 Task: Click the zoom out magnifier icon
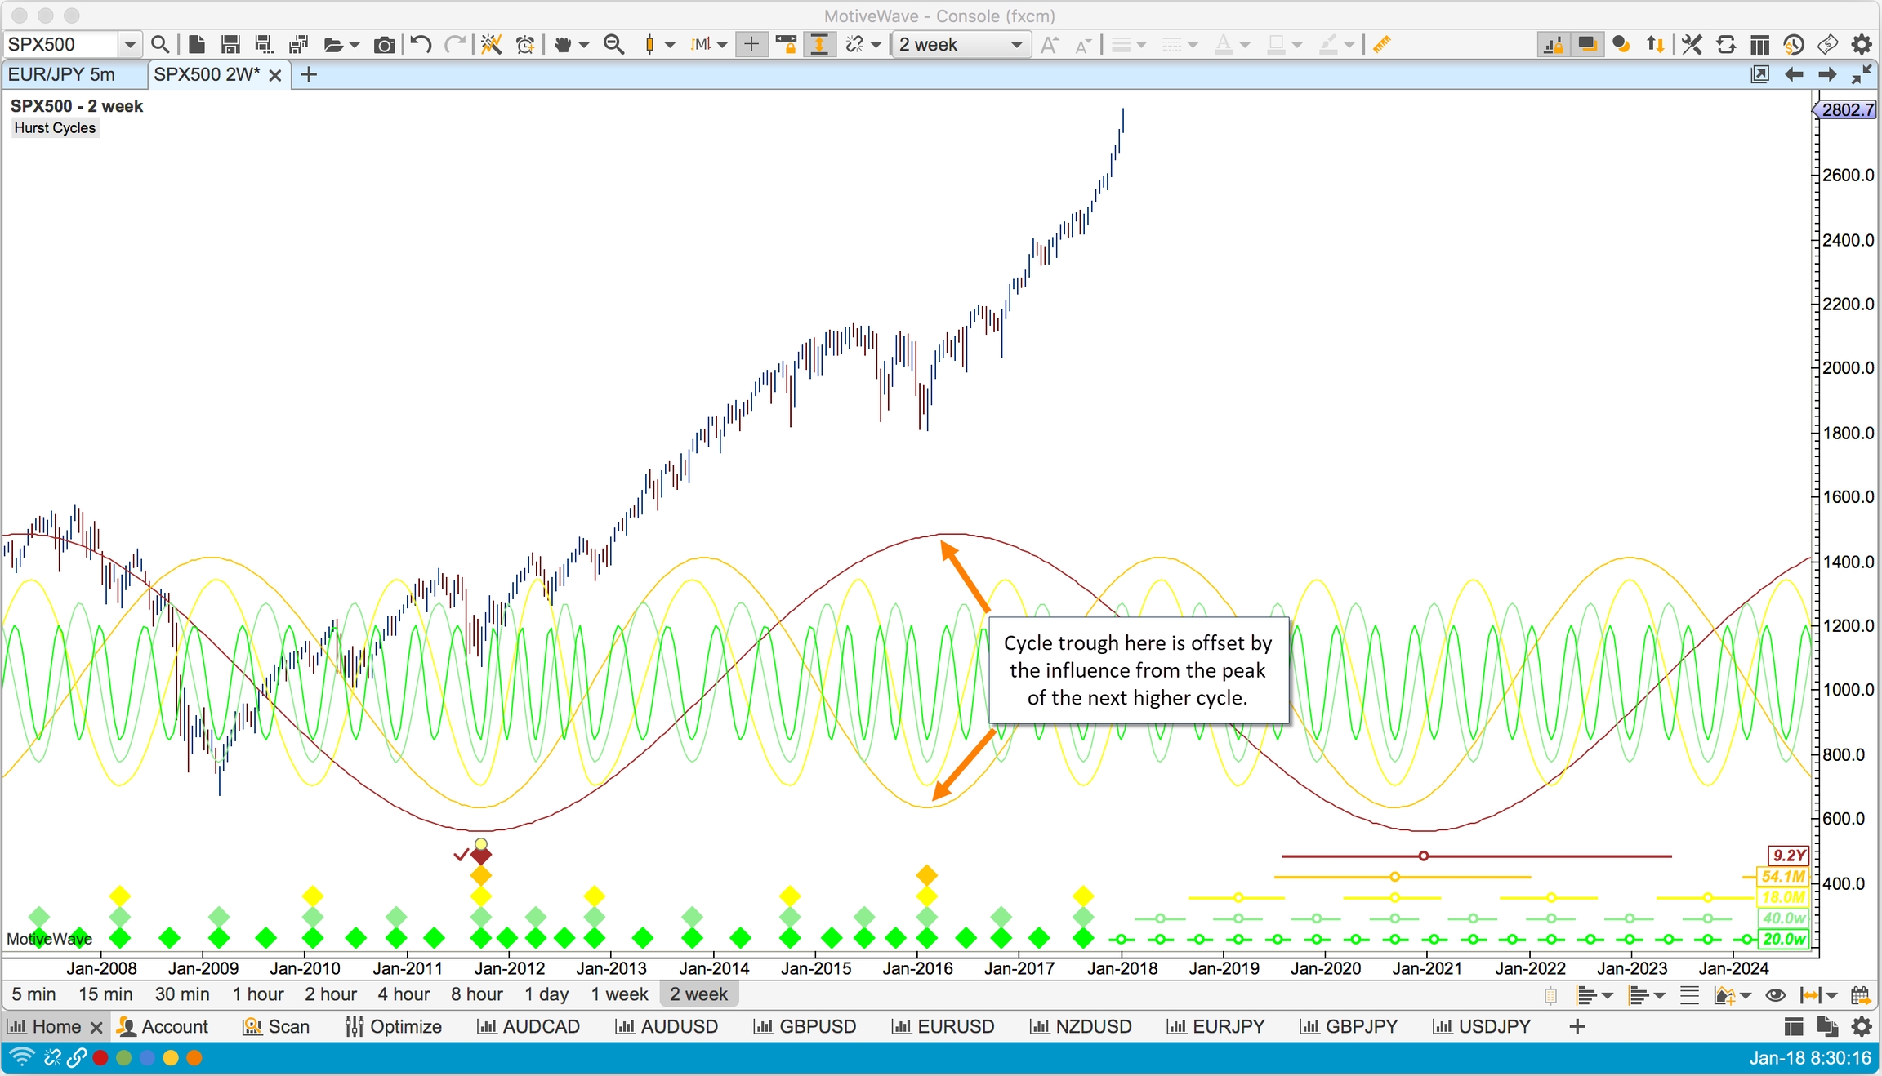point(613,45)
